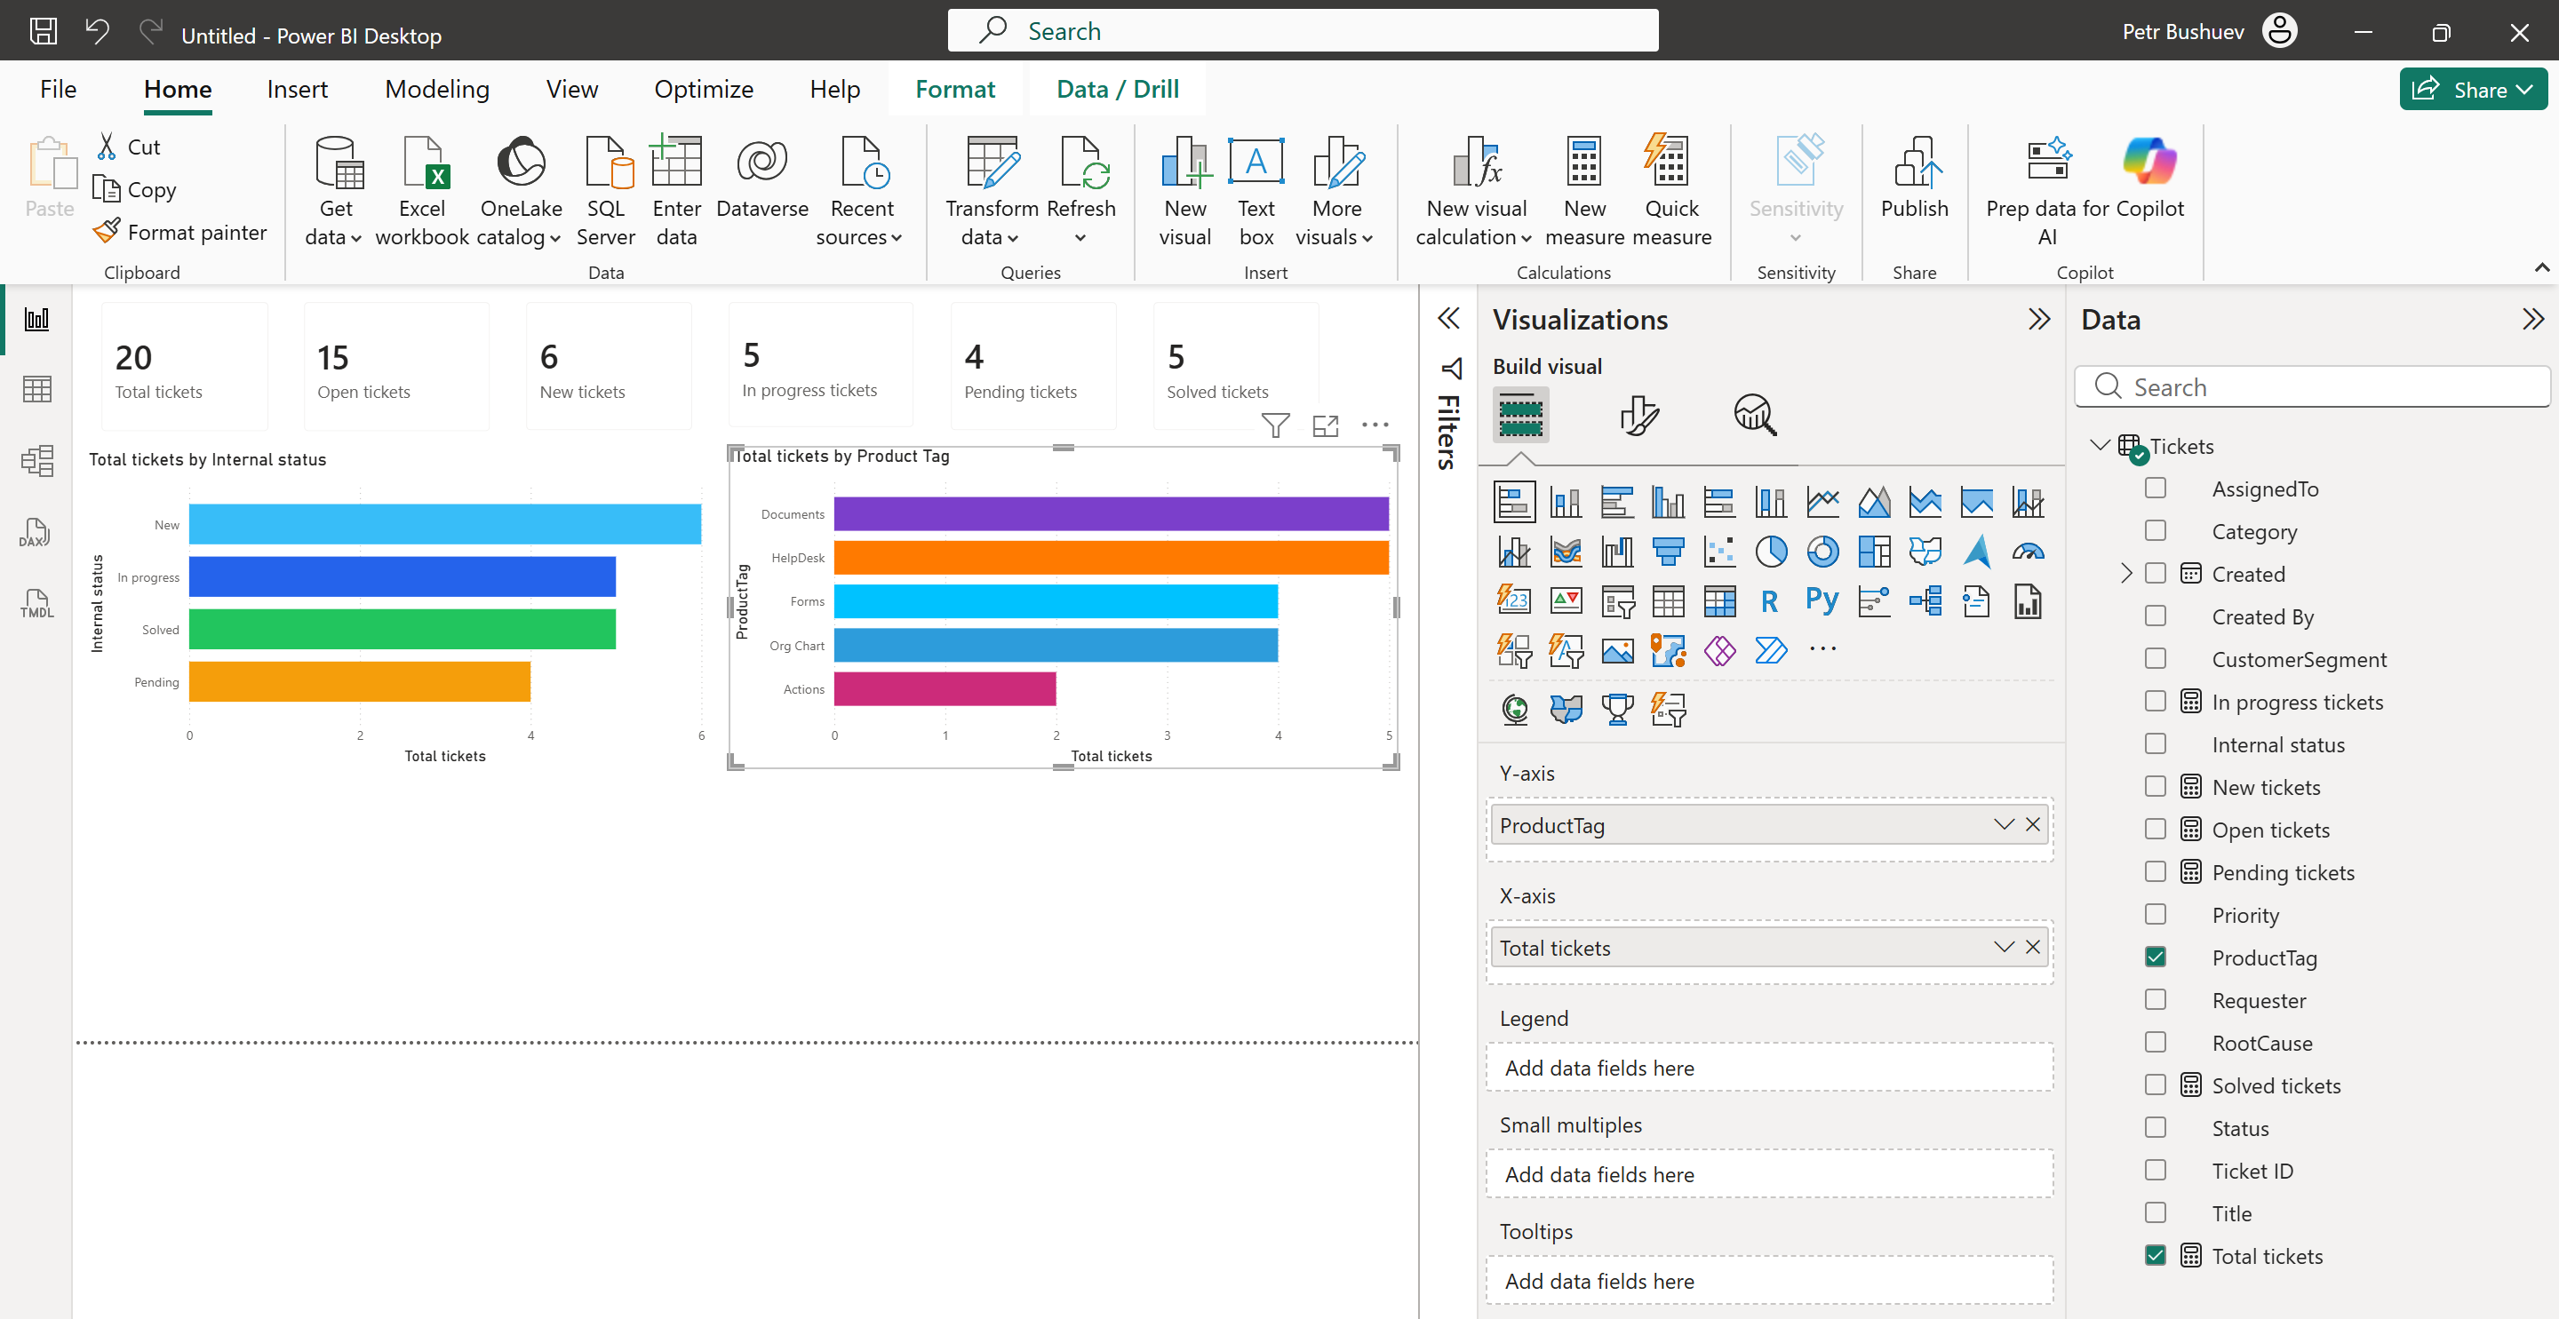Open the Table view in left sidebar
Screen dimensions: 2559x1319
tap(36, 389)
